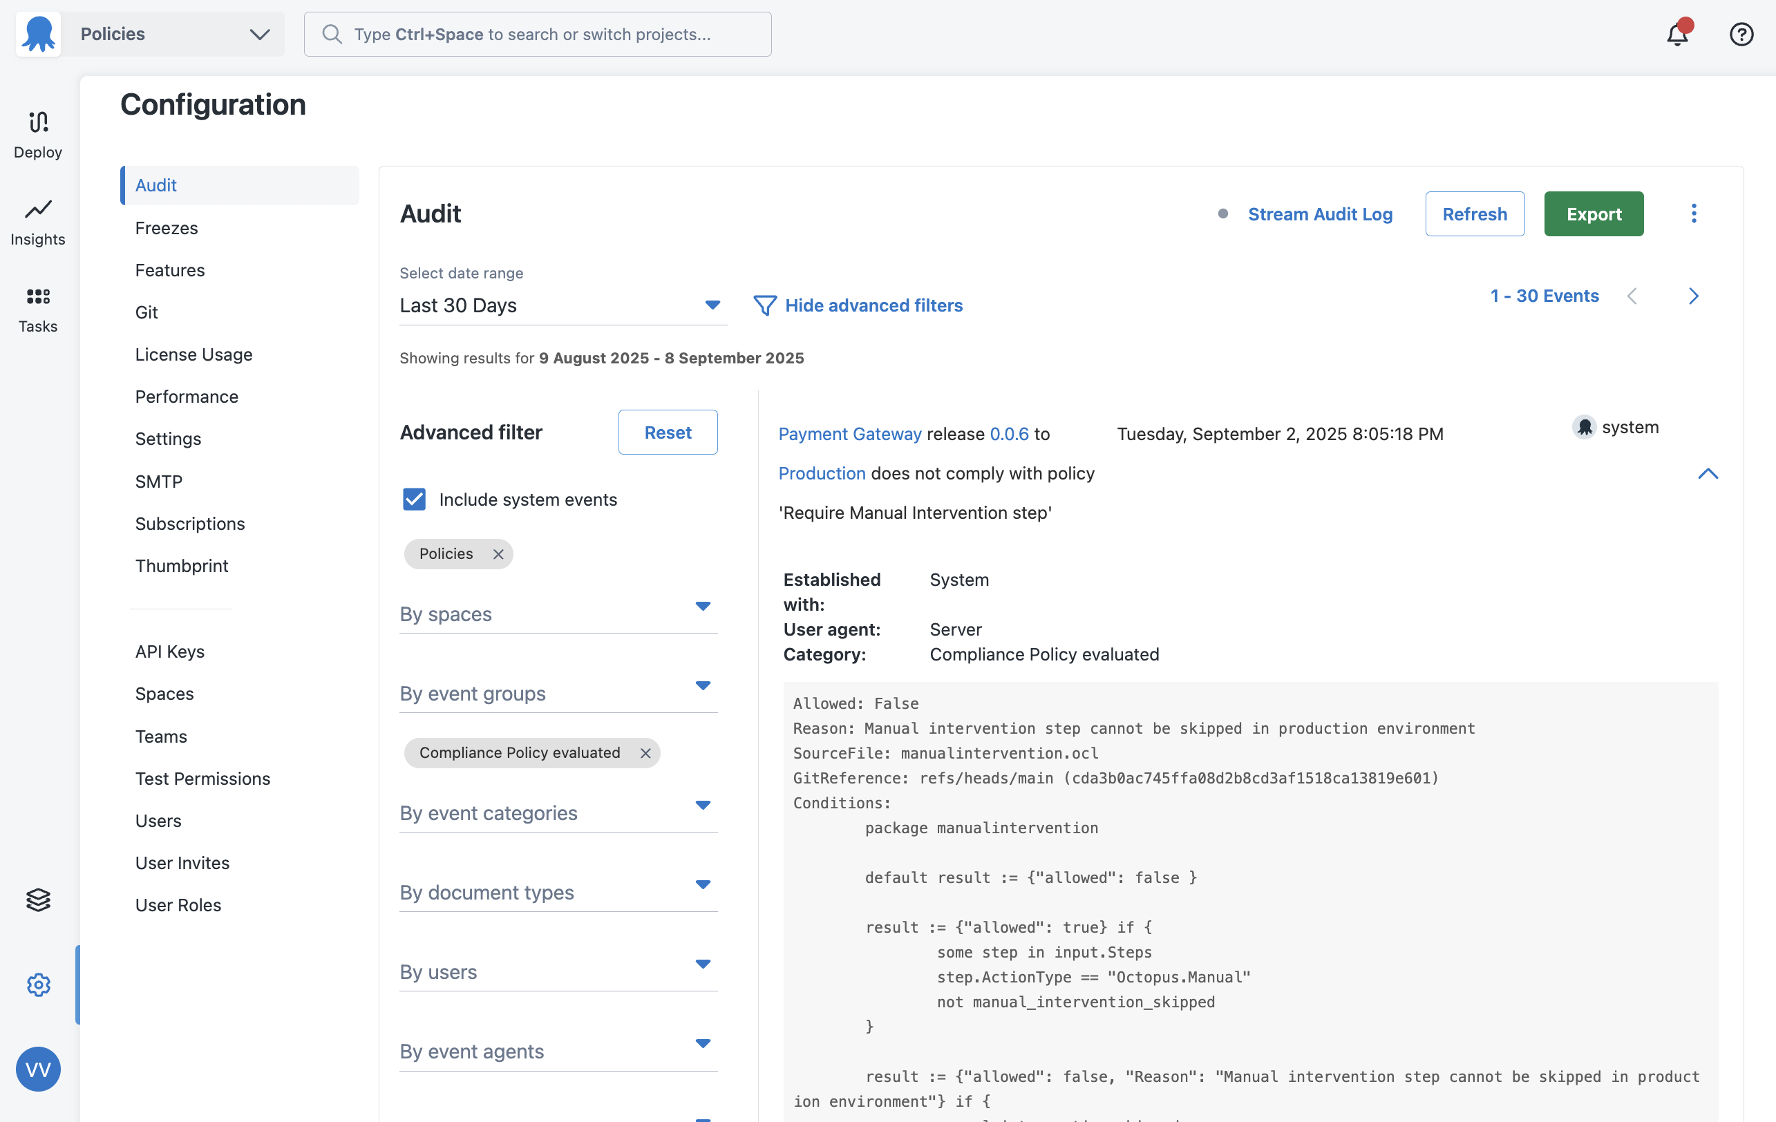1776x1122 pixels.
Task: Open Freezes configuration page
Action: (167, 228)
